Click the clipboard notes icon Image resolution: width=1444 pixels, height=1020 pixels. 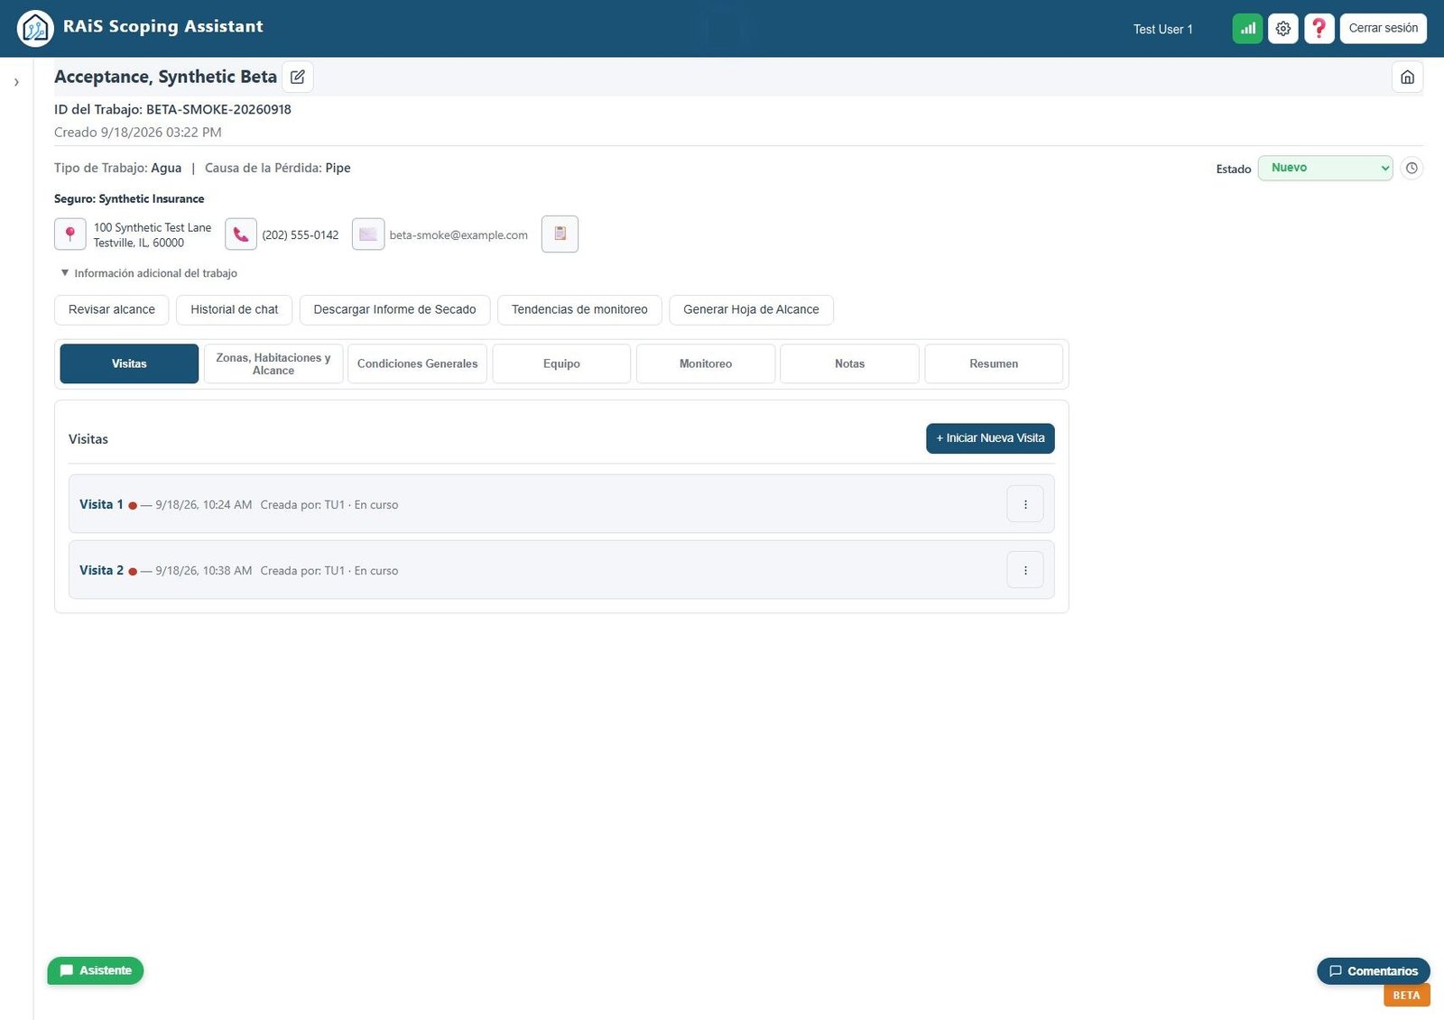click(x=560, y=234)
